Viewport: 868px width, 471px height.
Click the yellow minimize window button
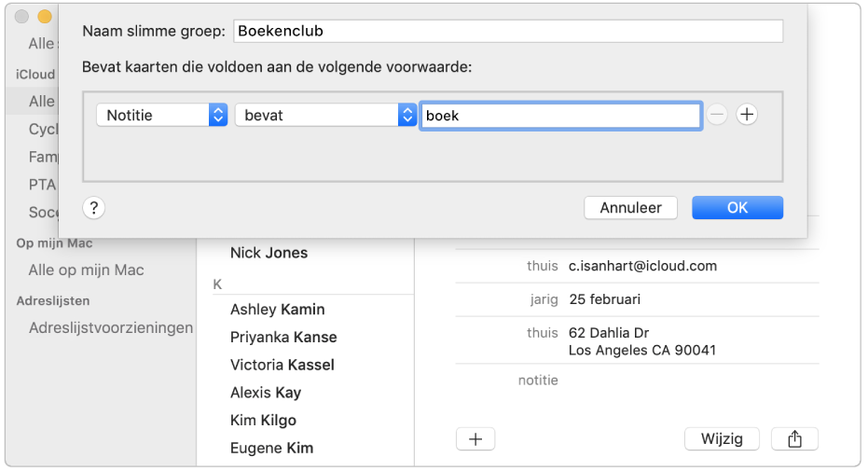[x=45, y=17]
